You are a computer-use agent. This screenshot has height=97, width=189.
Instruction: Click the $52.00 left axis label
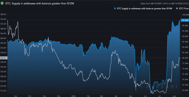click(x=3, y=48)
